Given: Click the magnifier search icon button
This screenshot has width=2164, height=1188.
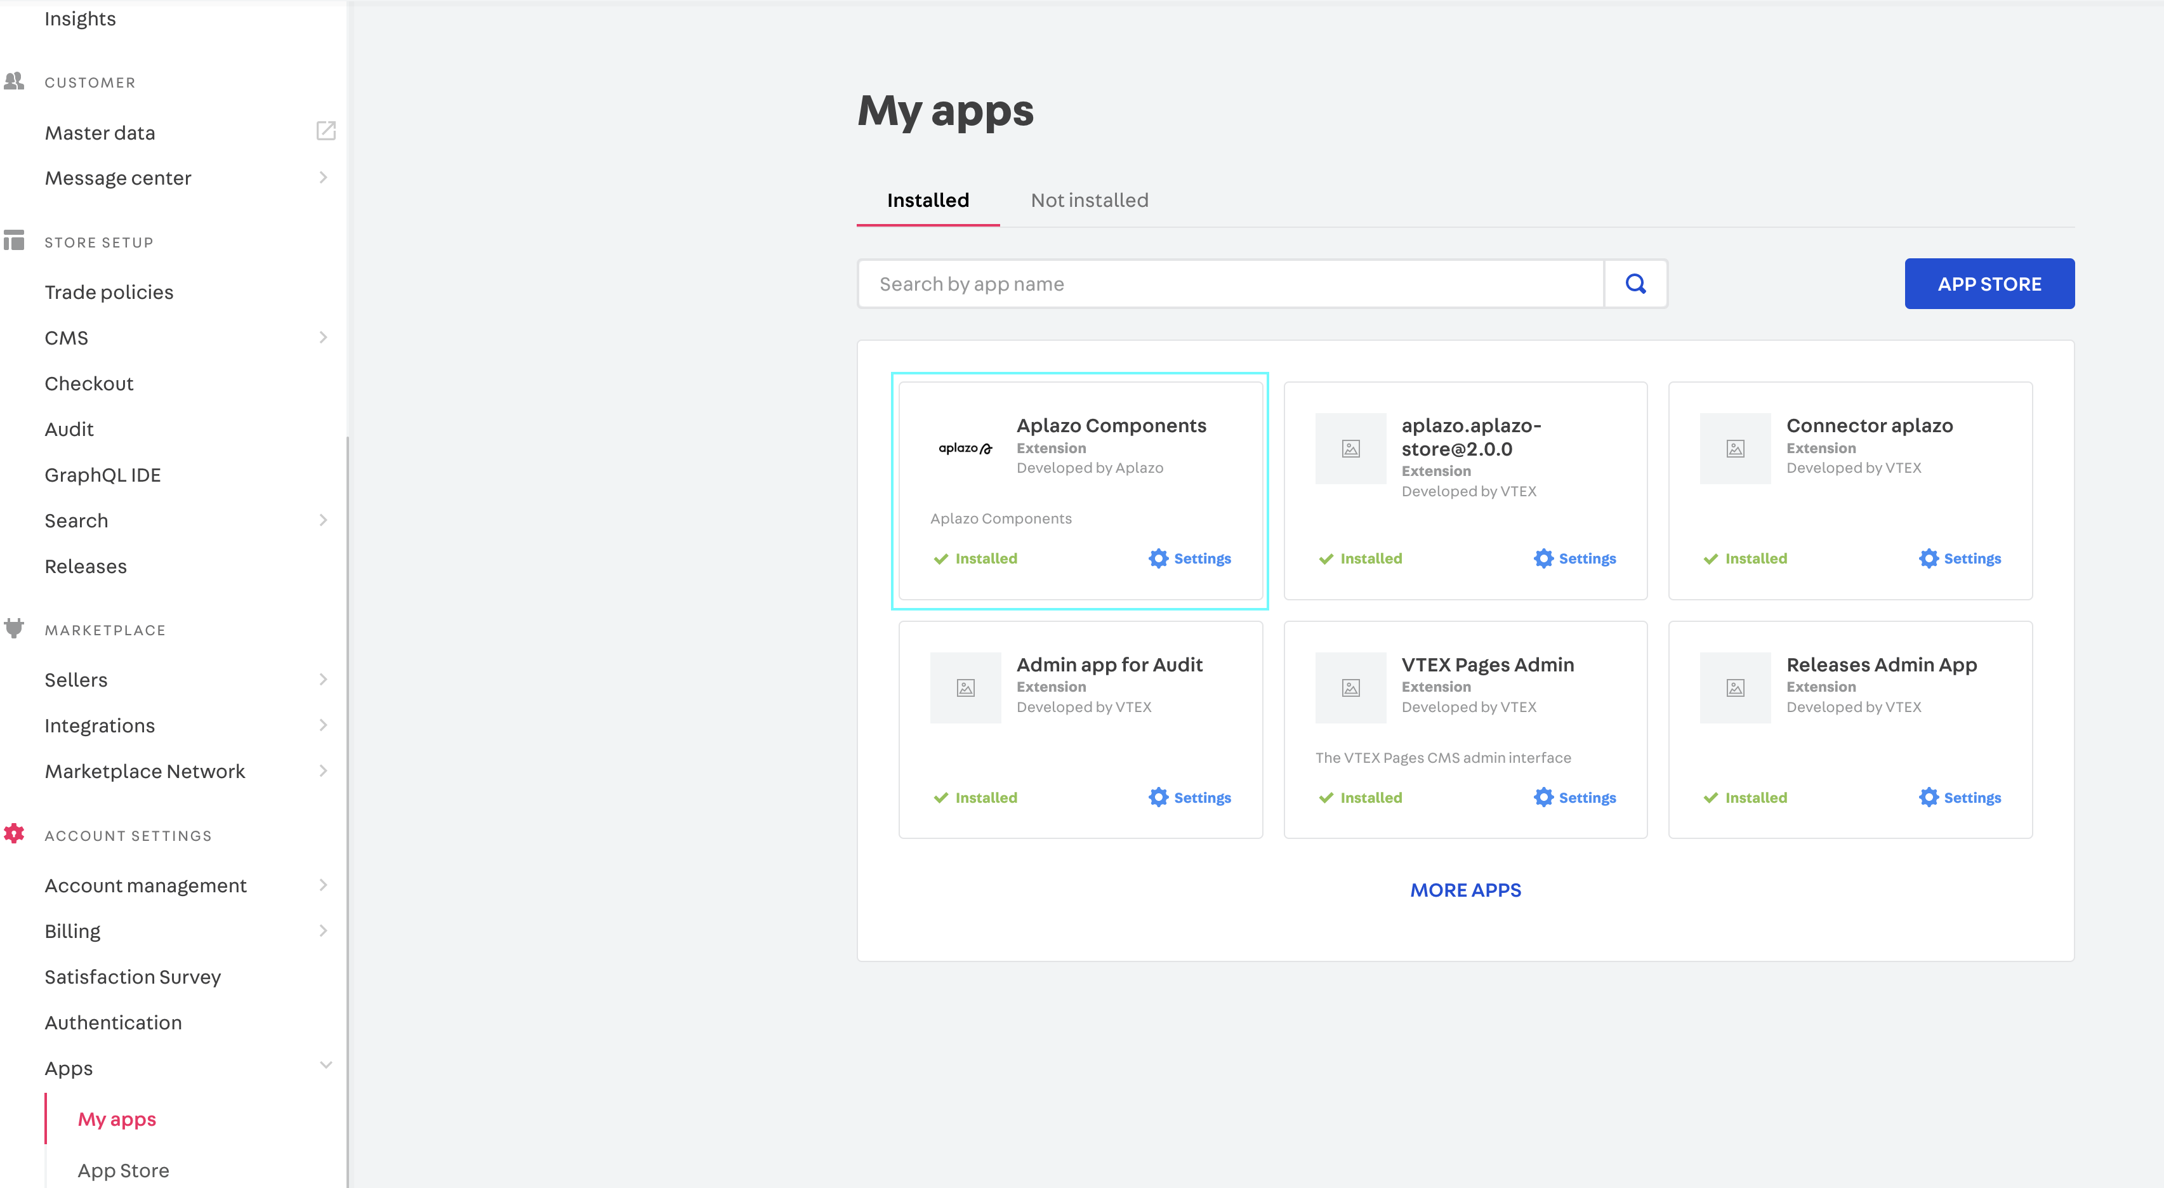Looking at the screenshot, I should [1635, 284].
